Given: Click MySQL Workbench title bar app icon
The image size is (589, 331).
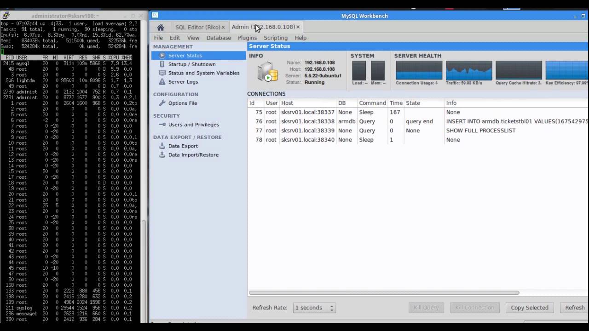Looking at the screenshot, I should pyautogui.click(x=155, y=15).
